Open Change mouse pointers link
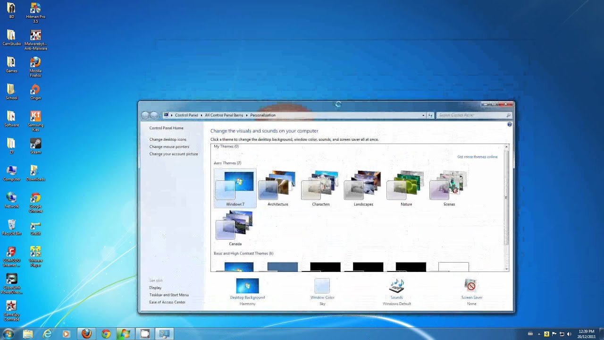Image resolution: width=604 pixels, height=340 pixels. 169,147
